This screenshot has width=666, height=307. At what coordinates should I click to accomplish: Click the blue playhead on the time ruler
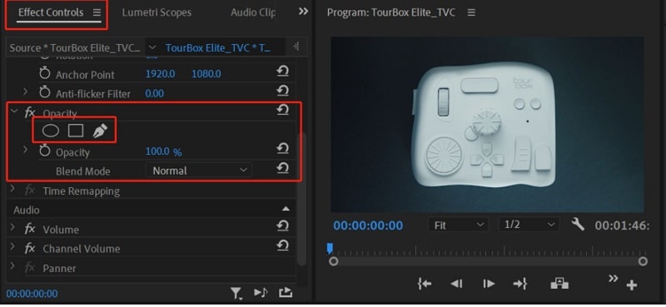(x=330, y=249)
